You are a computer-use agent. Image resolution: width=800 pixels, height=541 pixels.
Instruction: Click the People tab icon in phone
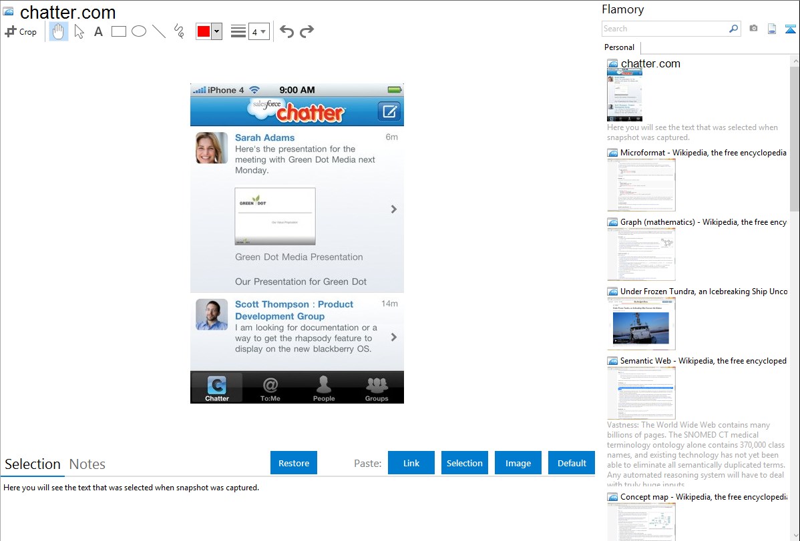pos(323,388)
